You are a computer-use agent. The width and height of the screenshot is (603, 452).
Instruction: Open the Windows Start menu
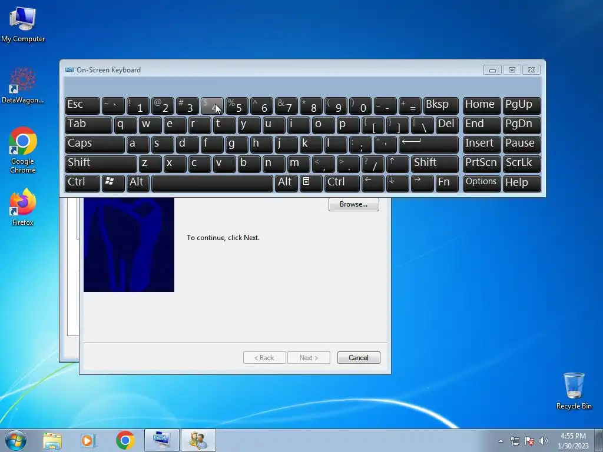pyautogui.click(x=16, y=440)
